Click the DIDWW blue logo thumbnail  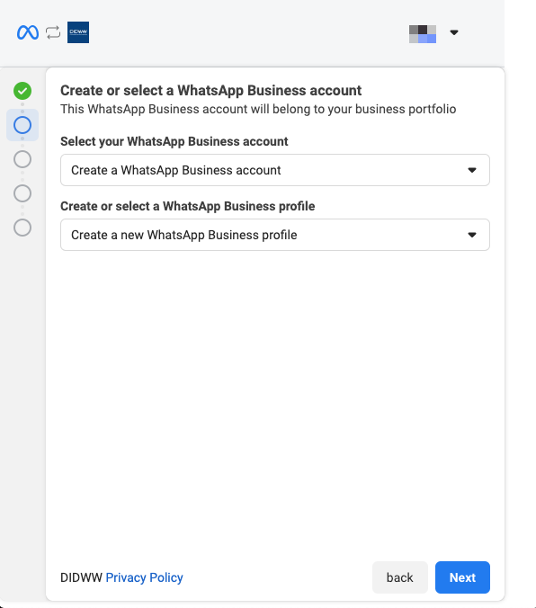tap(78, 32)
